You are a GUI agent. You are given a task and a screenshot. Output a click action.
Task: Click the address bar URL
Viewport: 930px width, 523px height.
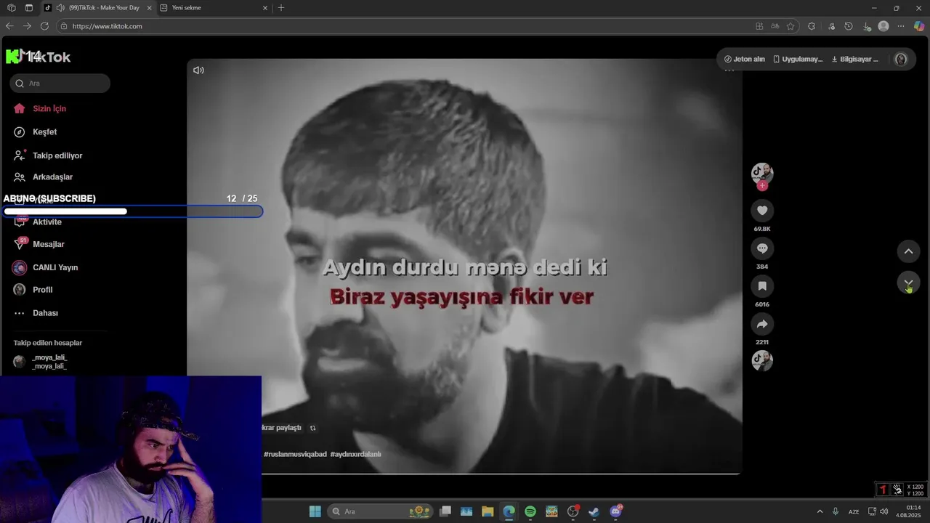[x=107, y=26]
